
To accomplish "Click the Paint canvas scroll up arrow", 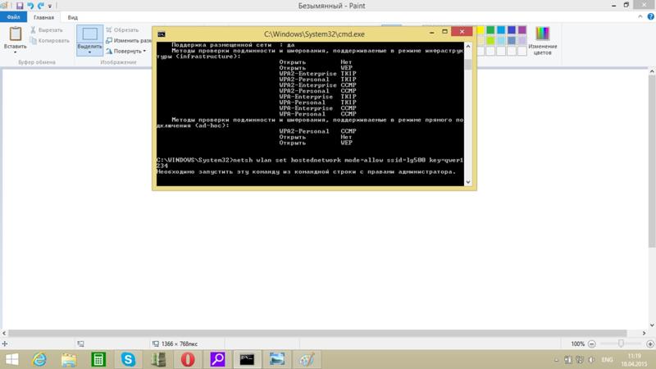I will [x=652, y=72].
